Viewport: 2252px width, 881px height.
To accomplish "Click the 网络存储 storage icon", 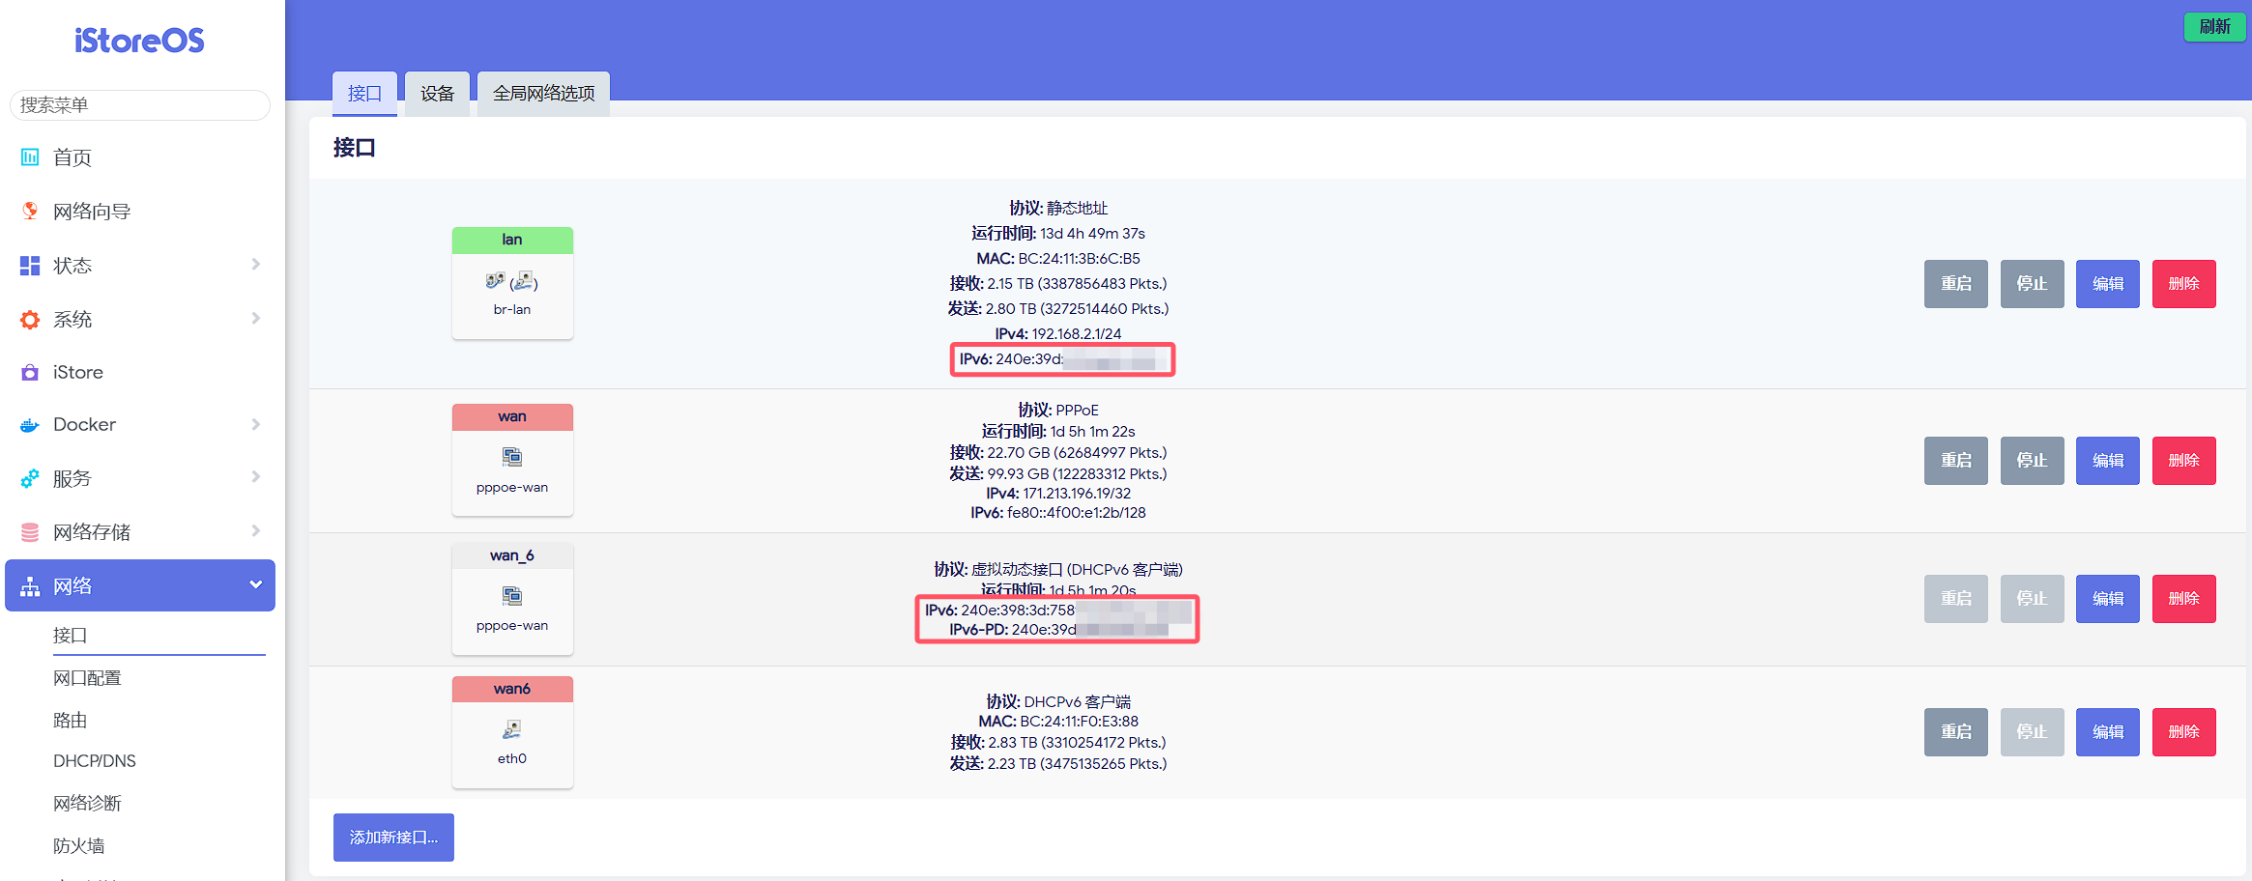I will [30, 532].
